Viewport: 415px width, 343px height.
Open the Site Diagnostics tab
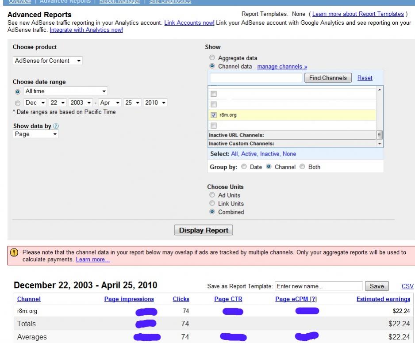(170, 2)
